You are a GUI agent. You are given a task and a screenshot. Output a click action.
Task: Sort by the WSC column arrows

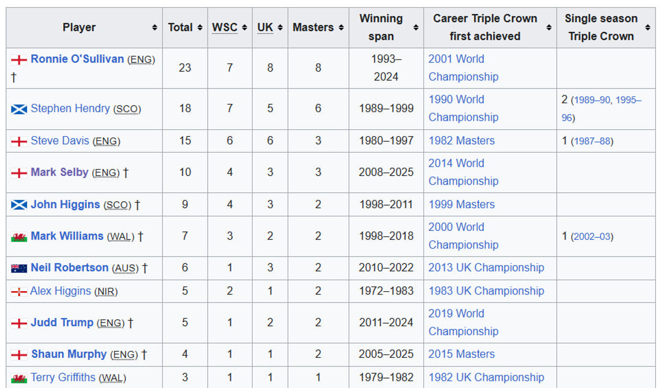coord(244,27)
